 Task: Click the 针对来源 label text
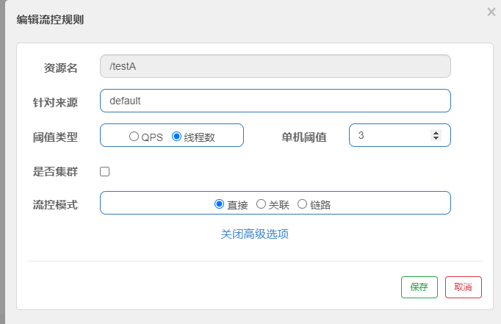(x=55, y=103)
